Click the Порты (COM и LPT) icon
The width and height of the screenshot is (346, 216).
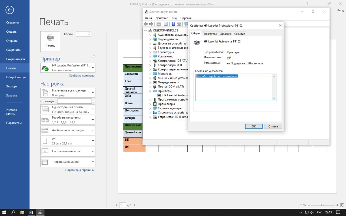(155, 87)
